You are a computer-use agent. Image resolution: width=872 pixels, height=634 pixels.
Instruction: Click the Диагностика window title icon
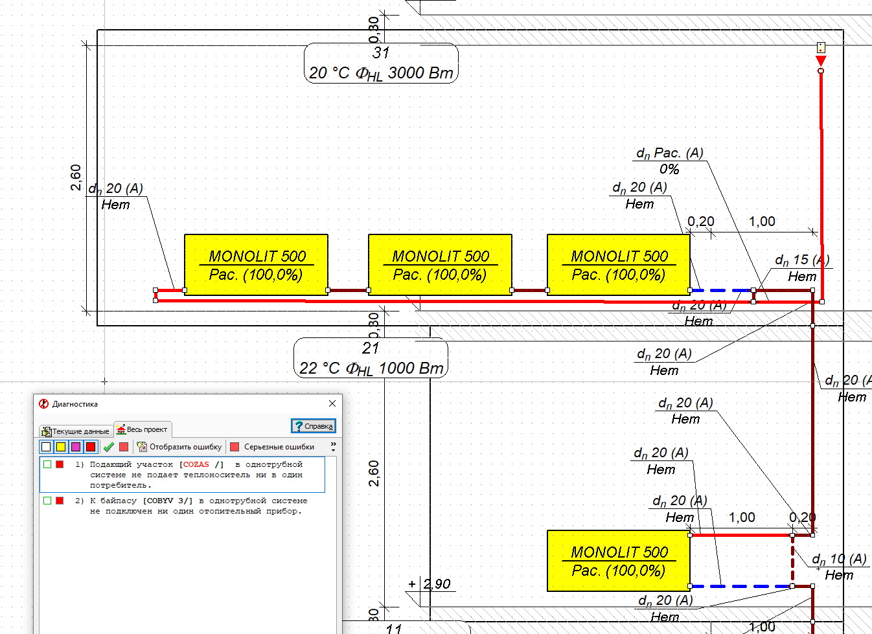[x=43, y=403]
